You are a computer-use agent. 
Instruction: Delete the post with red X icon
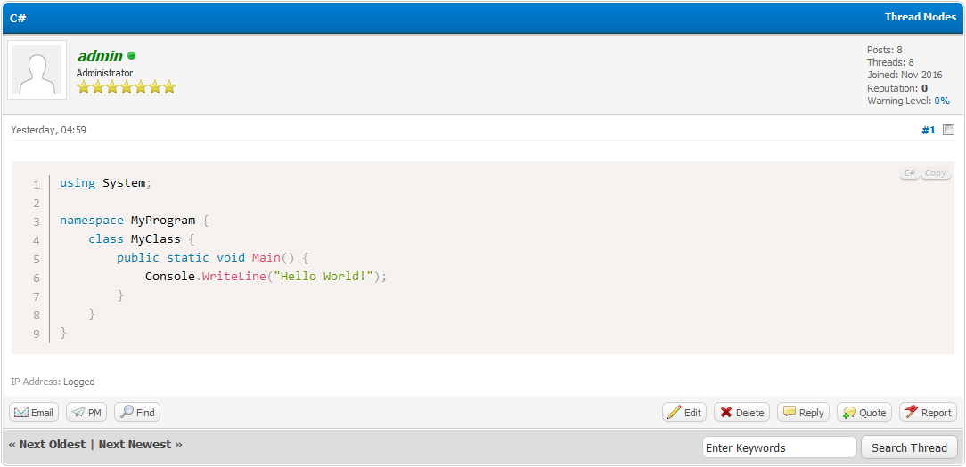tap(741, 413)
